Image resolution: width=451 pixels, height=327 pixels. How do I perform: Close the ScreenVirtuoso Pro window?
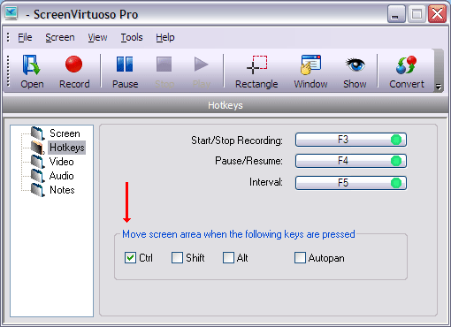[437, 14]
